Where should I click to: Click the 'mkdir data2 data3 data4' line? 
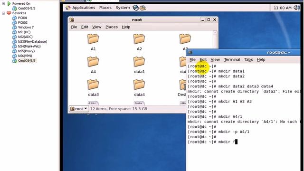tap(230, 86)
